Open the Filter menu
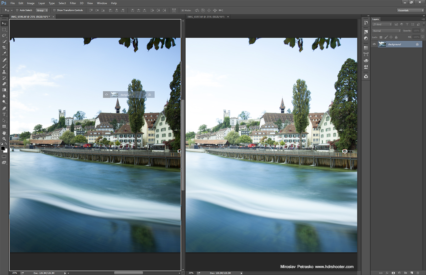The width and height of the screenshot is (426, 275). point(73,3)
